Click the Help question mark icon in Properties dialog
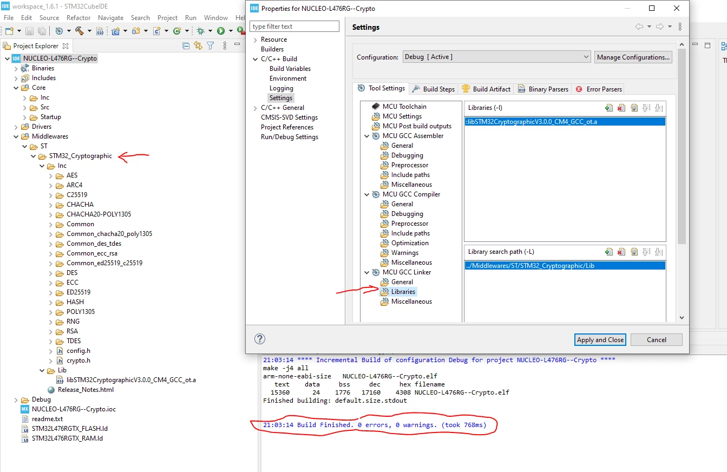Viewport: 727px width, 472px height. pyautogui.click(x=260, y=339)
